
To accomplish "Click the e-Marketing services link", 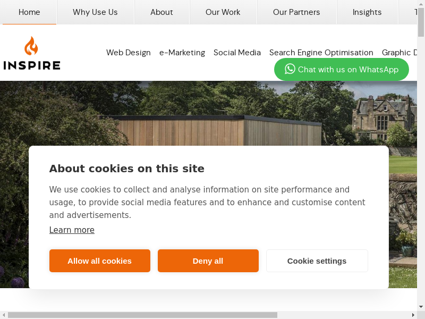I will coord(182,53).
